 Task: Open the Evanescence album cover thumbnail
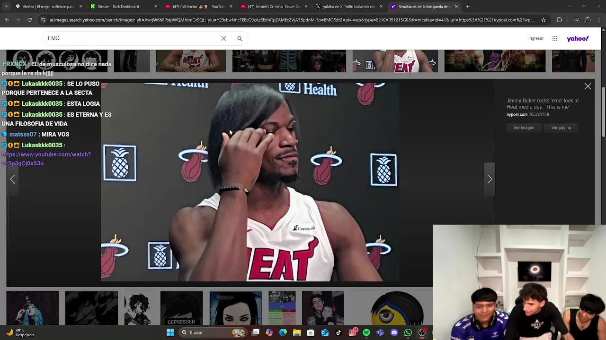coord(236,308)
